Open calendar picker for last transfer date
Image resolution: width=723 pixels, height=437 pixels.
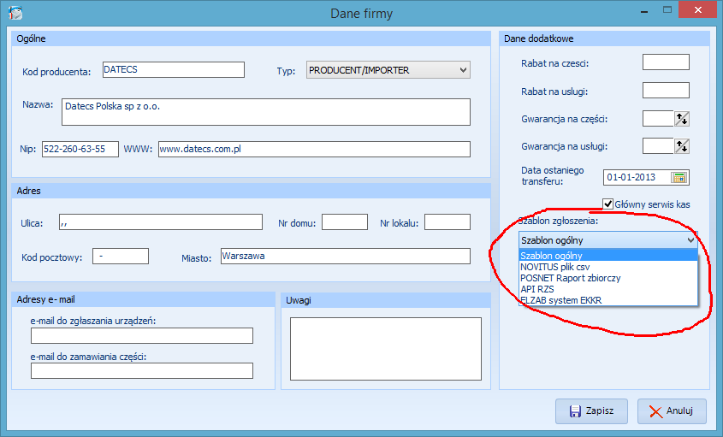pyautogui.click(x=679, y=178)
